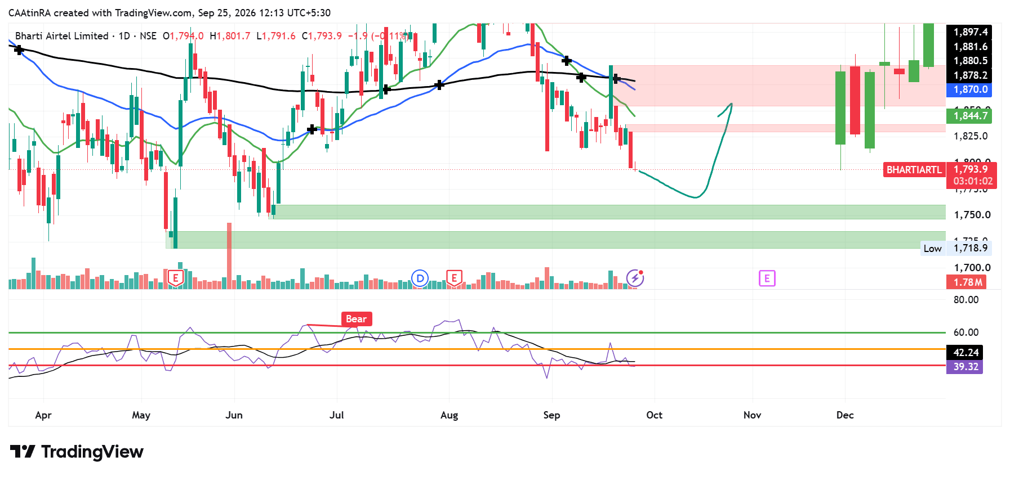
Task: Click the 42.24 RSI value label
Action: [x=964, y=352]
